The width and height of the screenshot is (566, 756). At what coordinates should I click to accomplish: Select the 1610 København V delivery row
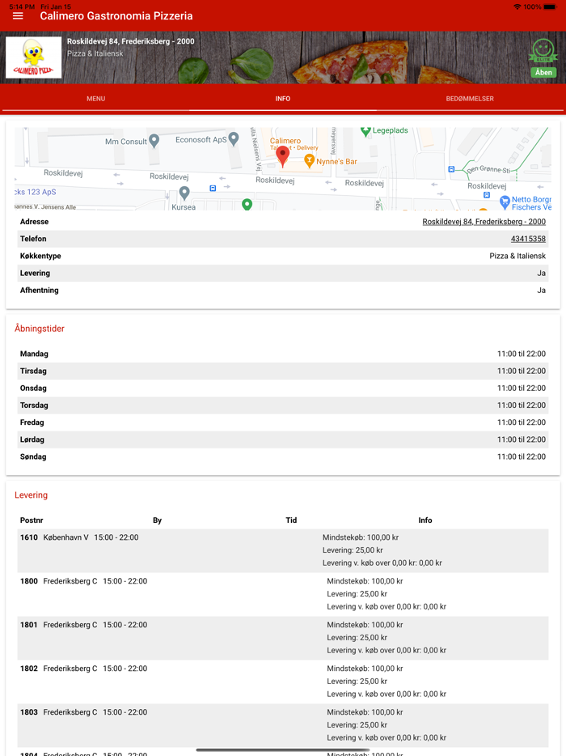point(282,550)
